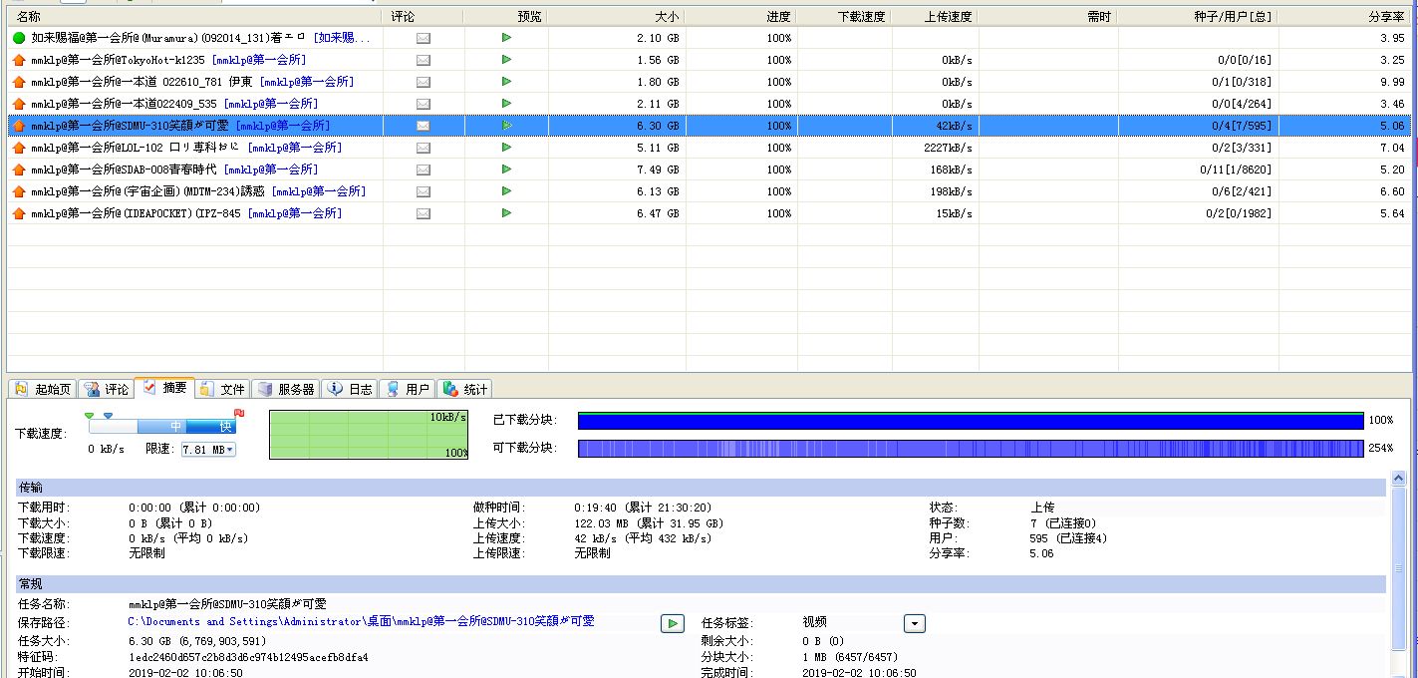This screenshot has width=1418, height=678.
Task: Click the comment envelope icon for the 2.10 GB task
Action: 424,38
